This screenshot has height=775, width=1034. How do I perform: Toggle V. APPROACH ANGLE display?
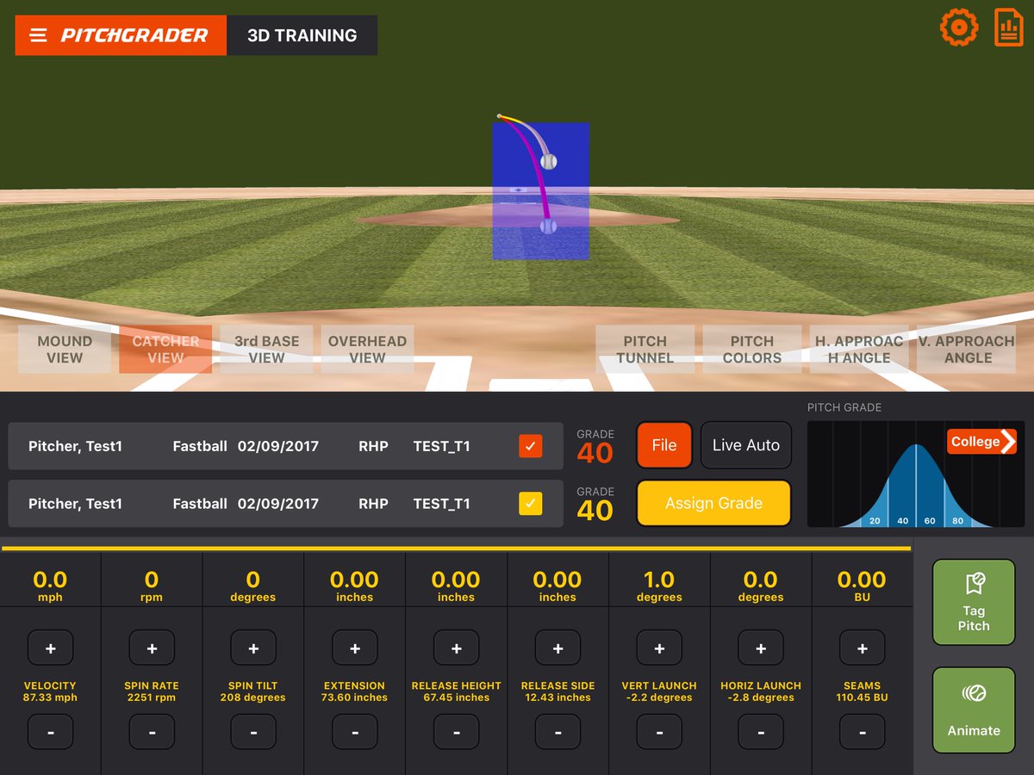[x=966, y=350]
